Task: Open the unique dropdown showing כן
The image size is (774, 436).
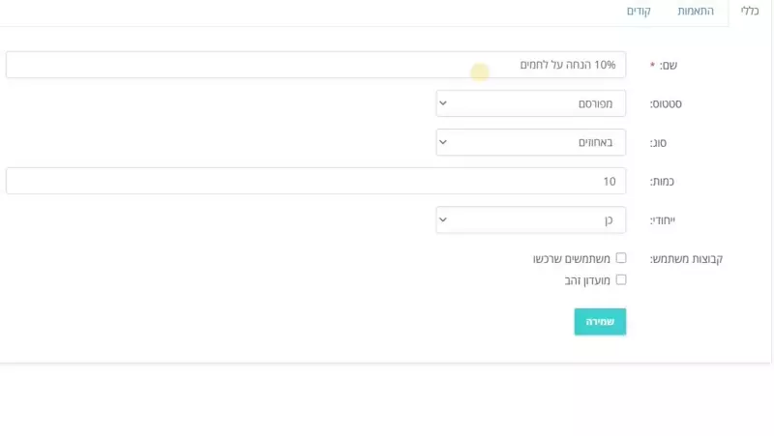Action: pos(530,220)
